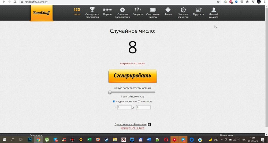The width and height of the screenshot is (268, 143).
Task: Open Ответы и предсказания section
Action: pos(122,13)
